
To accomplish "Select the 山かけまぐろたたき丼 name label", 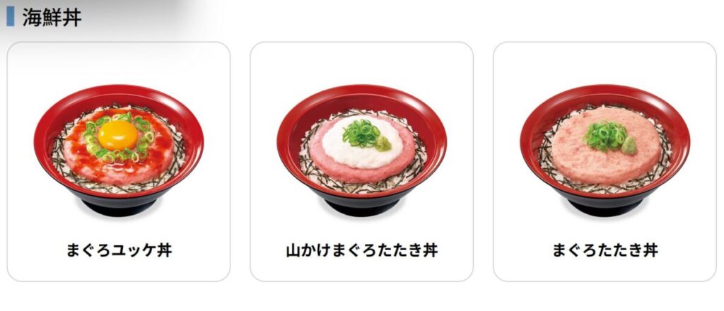I will click(x=361, y=250).
